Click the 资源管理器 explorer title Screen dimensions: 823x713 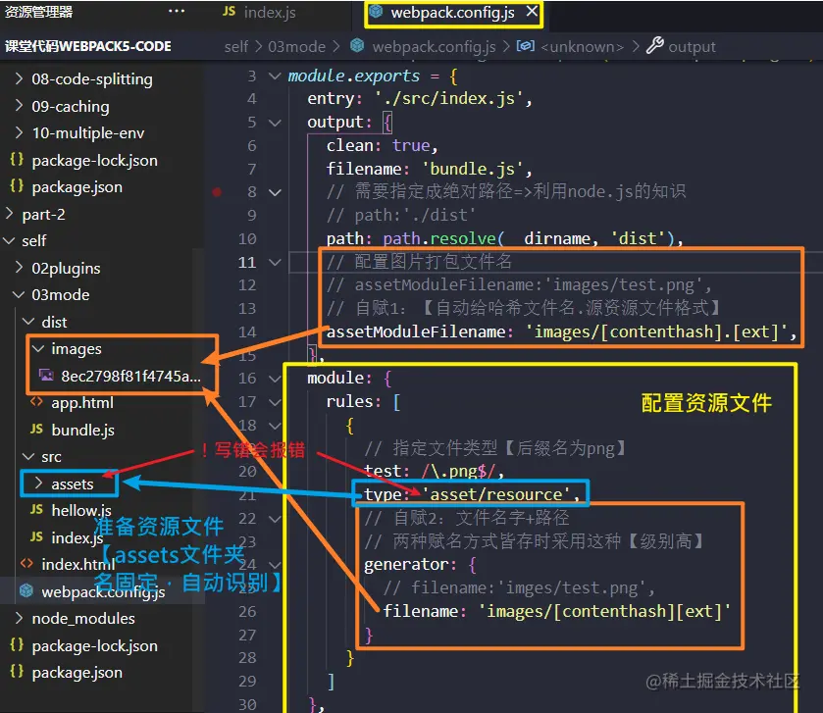pos(38,12)
